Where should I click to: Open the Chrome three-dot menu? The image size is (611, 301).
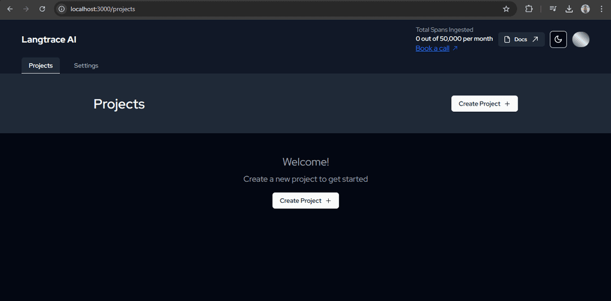click(601, 9)
